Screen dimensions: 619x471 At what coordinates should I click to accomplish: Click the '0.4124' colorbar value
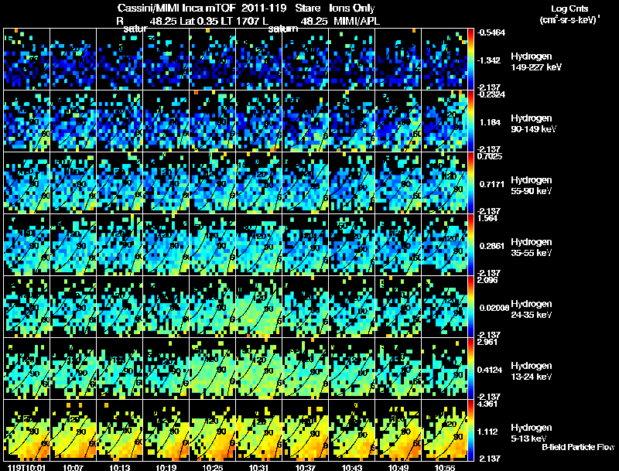[x=490, y=370]
